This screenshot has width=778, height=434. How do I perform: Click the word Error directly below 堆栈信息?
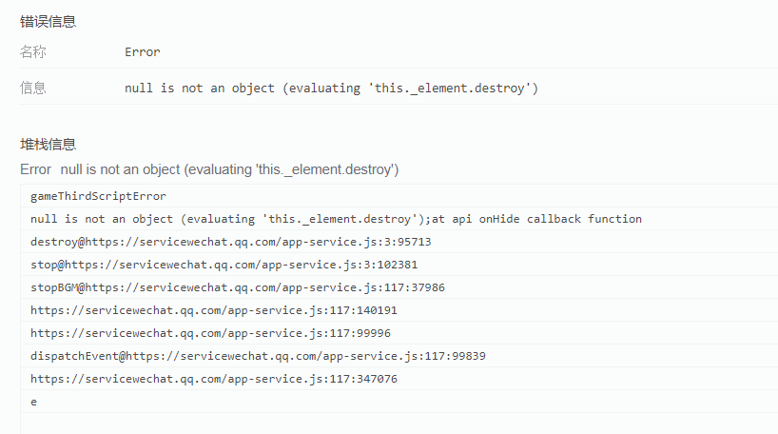click(35, 169)
